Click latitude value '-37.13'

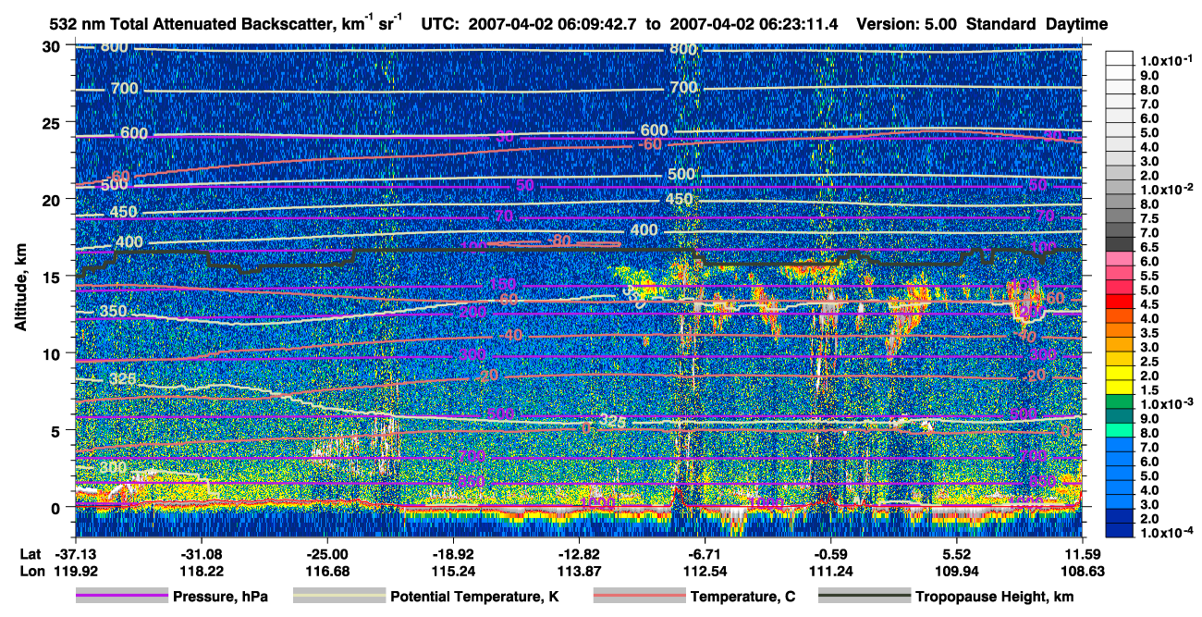pos(75,553)
